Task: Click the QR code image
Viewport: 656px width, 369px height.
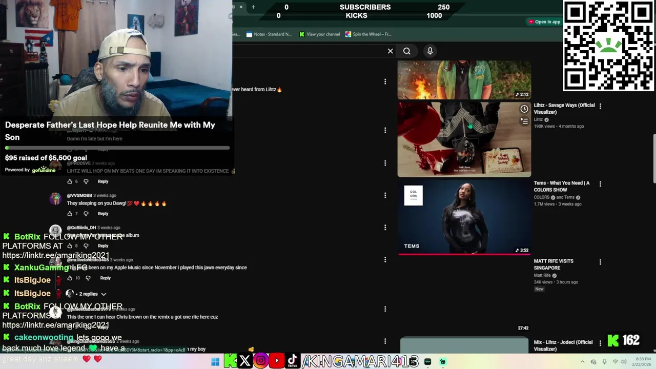Action: (609, 46)
